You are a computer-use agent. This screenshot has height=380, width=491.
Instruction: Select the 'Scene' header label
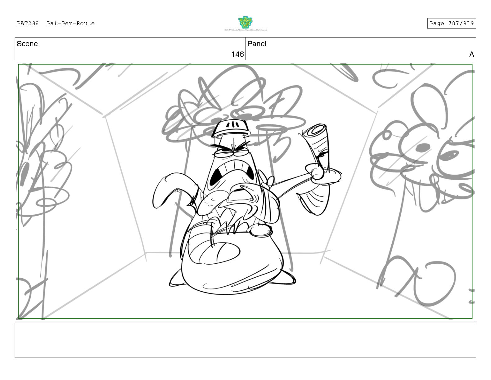tap(27, 44)
